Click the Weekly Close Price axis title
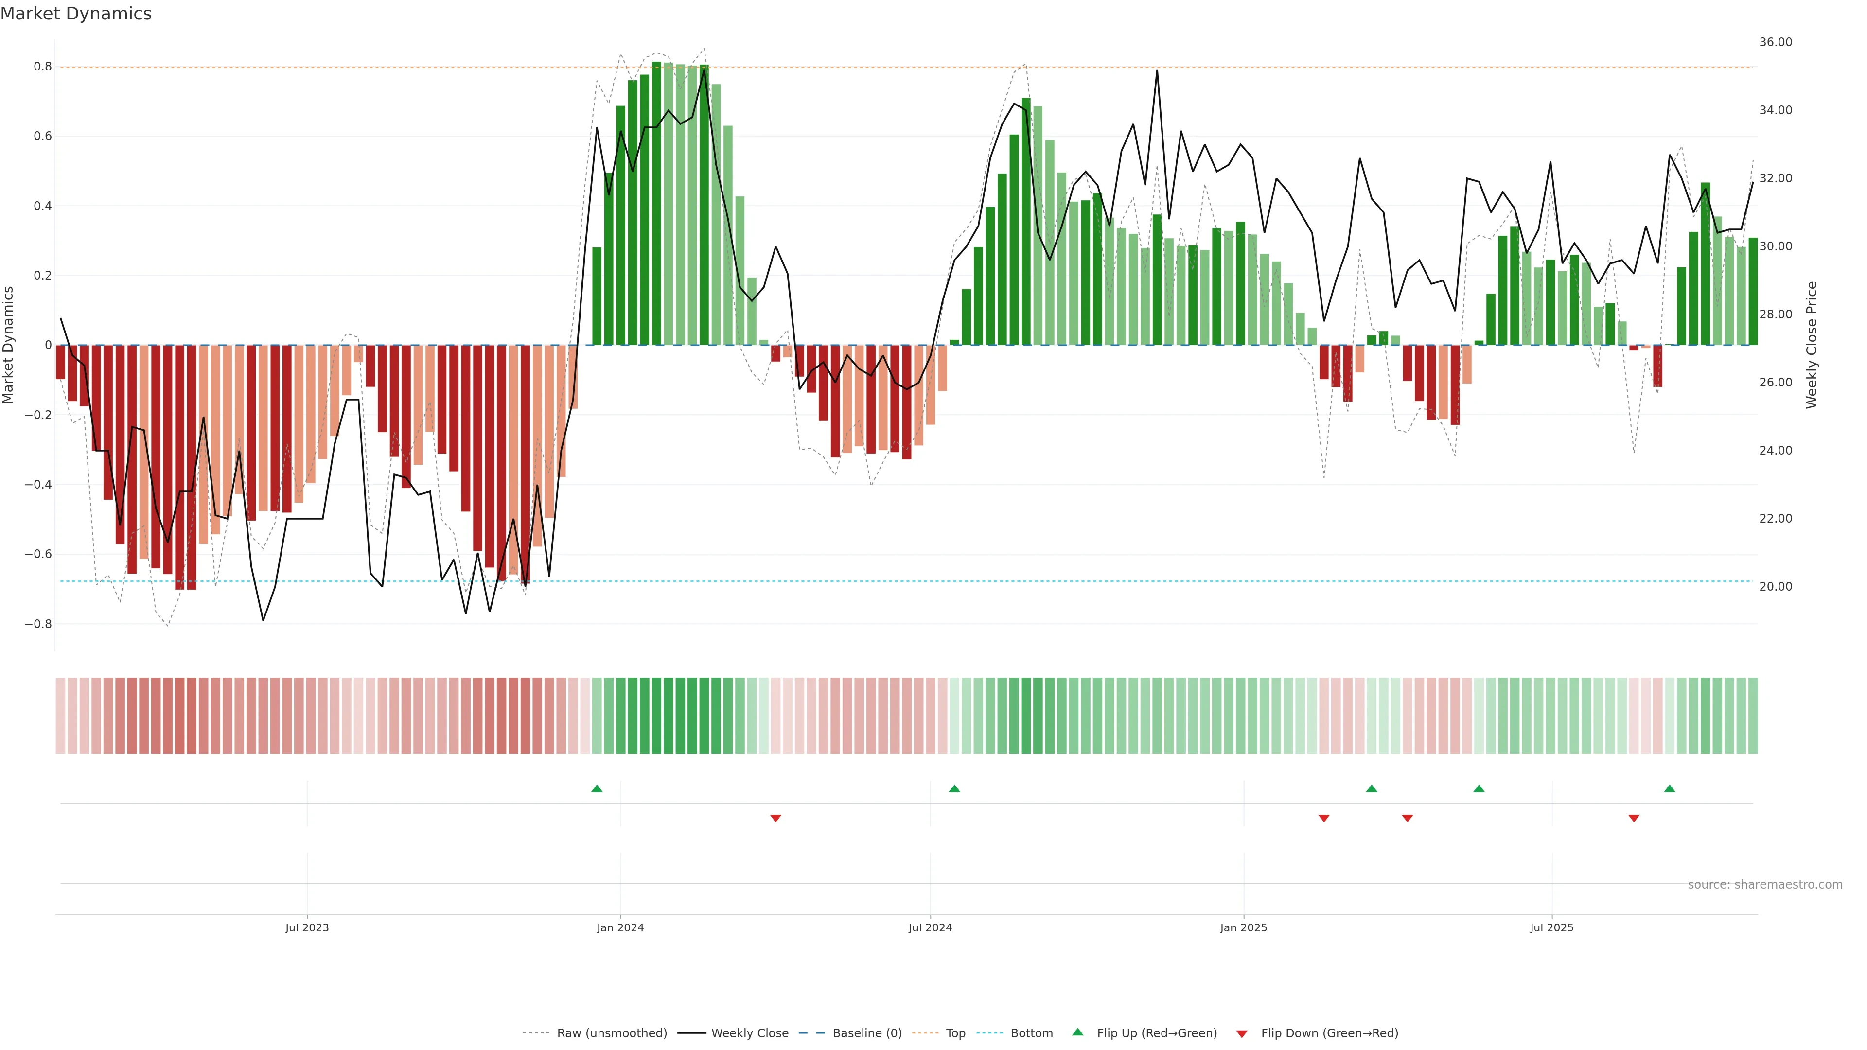This screenshot has width=1867, height=1050. [x=1811, y=345]
